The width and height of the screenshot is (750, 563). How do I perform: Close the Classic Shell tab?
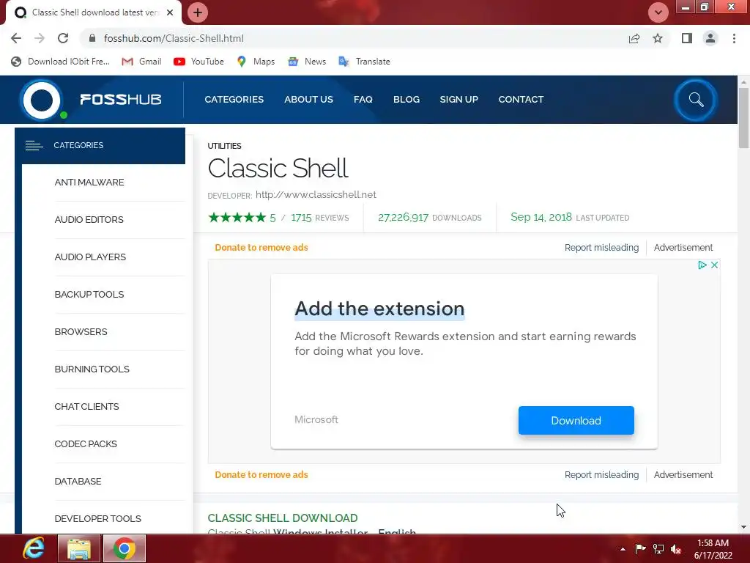click(x=170, y=12)
